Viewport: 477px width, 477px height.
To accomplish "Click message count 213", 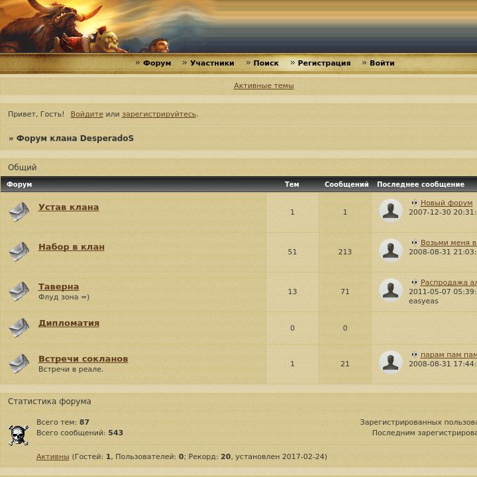I will pyautogui.click(x=345, y=252).
